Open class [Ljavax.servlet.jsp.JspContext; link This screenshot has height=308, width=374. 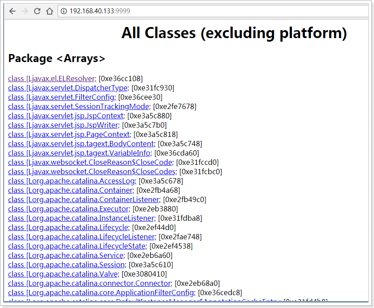[66, 116]
